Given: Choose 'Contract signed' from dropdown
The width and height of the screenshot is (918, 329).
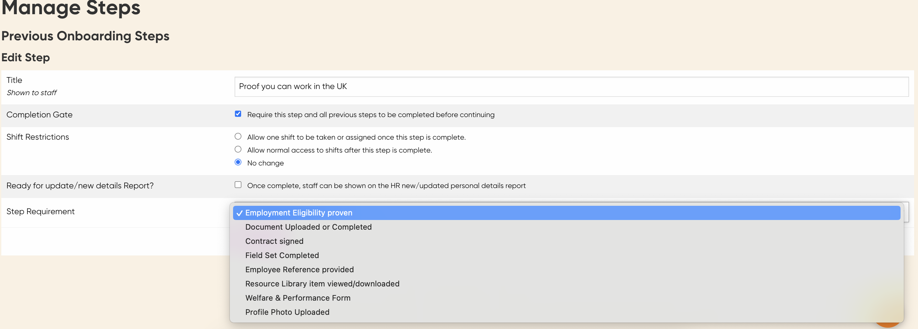Looking at the screenshot, I should pyautogui.click(x=566, y=241).
